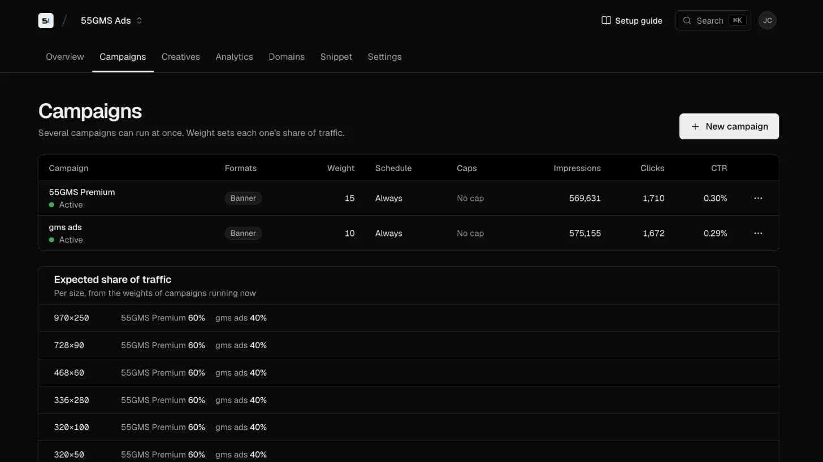Image resolution: width=823 pixels, height=462 pixels.
Task: Click the 0.29% CTR value
Action: 716,233
